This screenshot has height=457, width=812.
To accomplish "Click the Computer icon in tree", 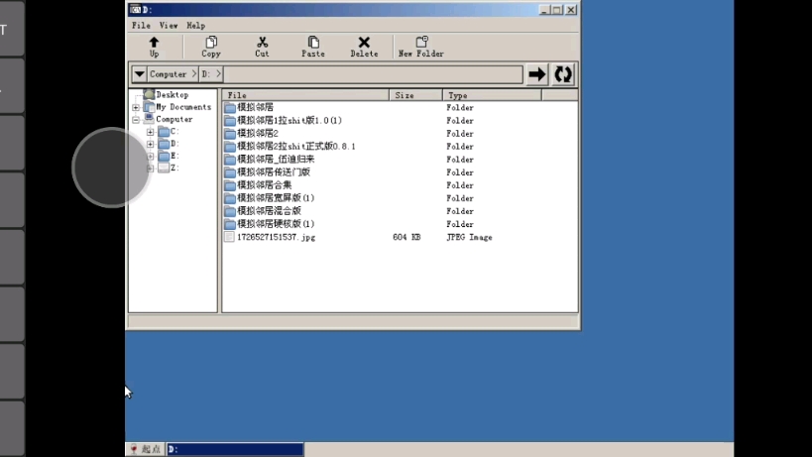I will tap(149, 119).
